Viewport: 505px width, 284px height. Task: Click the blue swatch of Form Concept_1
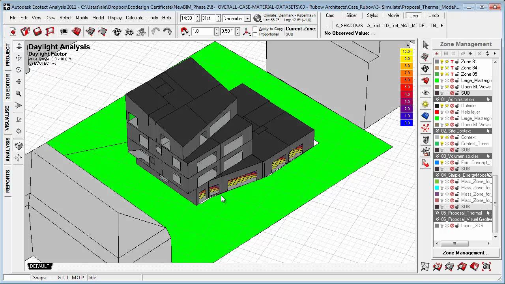pos(436,163)
